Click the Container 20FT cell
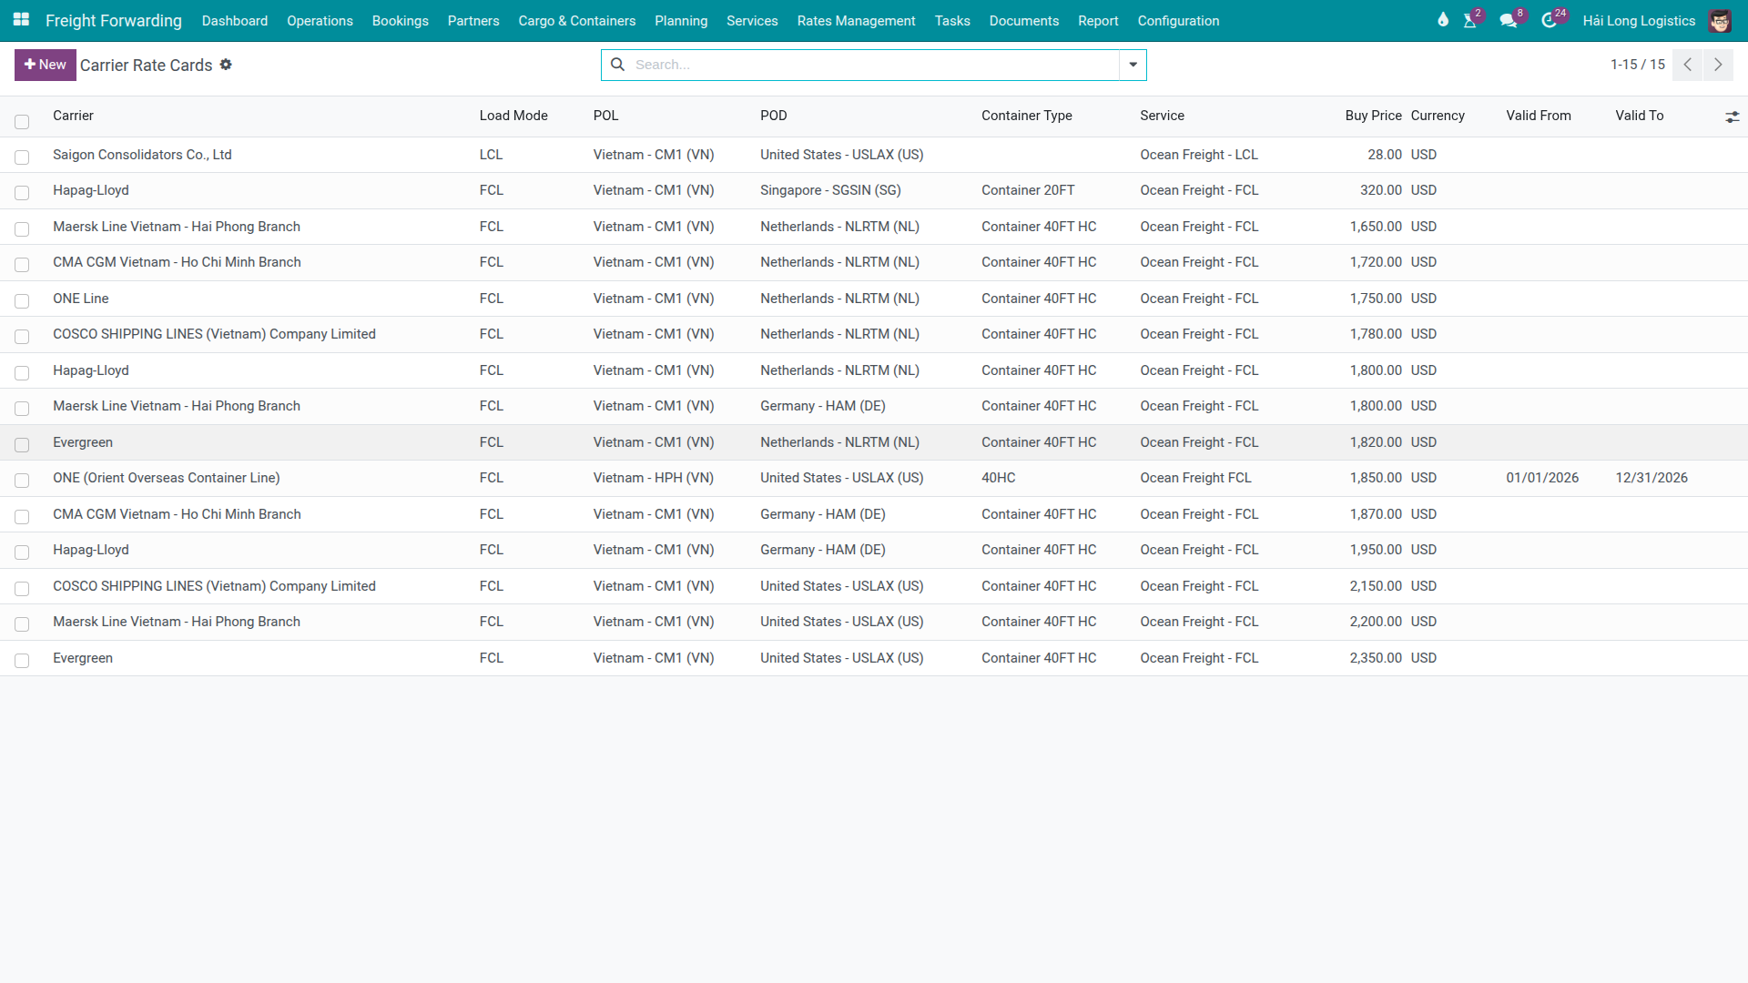This screenshot has height=983, width=1748. (1028, 190)
